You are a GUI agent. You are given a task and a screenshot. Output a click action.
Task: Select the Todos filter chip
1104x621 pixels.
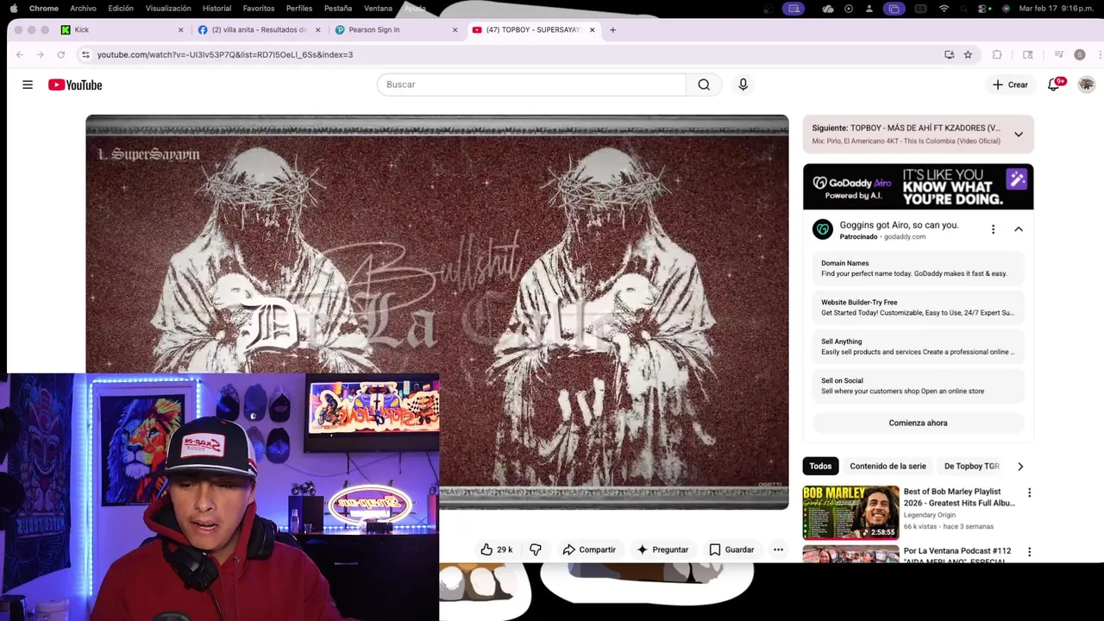(x=820, y=467)
